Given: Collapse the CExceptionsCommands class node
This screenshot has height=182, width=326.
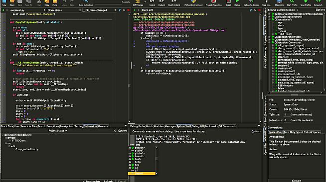Looking at the screenshot, I should (x=270, y=42).
